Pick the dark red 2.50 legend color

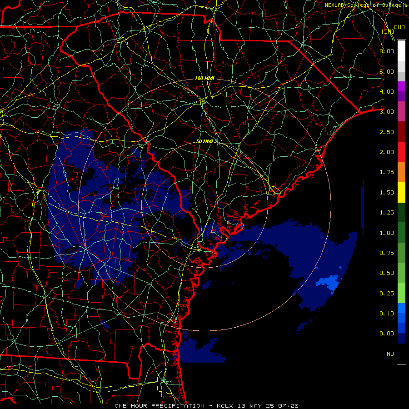tap(401, 132)
